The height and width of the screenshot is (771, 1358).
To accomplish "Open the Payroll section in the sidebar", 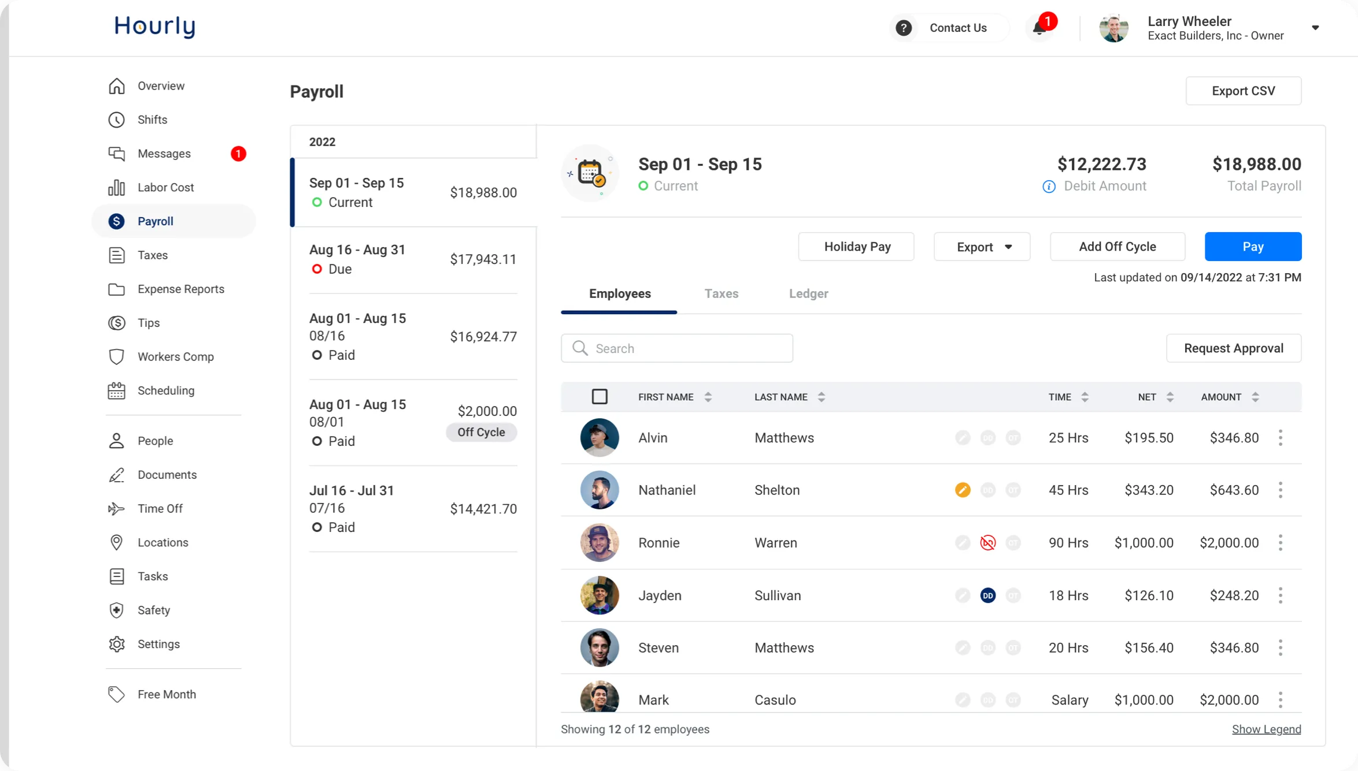I will (x=155, y=221).
